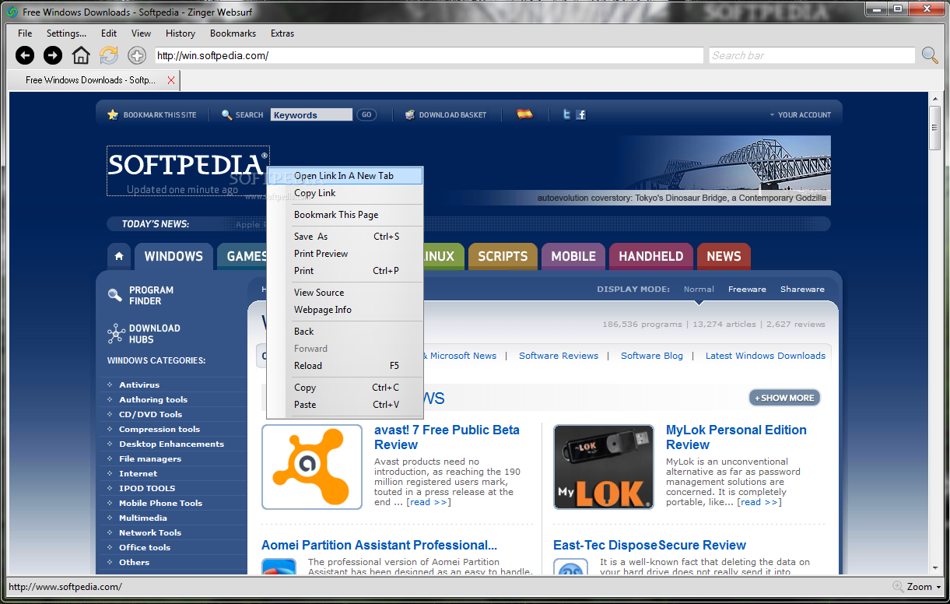Select Freeware display mode
This screenshot has width=950, height=604.
[747, 289]
